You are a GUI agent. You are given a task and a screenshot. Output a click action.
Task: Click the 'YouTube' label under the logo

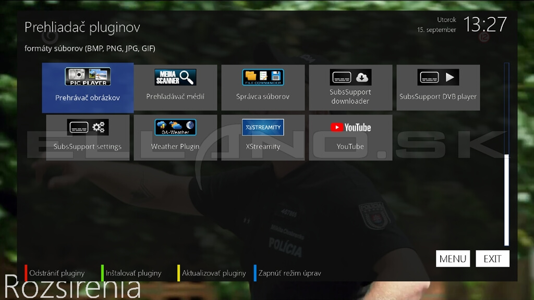pos(350,146)
